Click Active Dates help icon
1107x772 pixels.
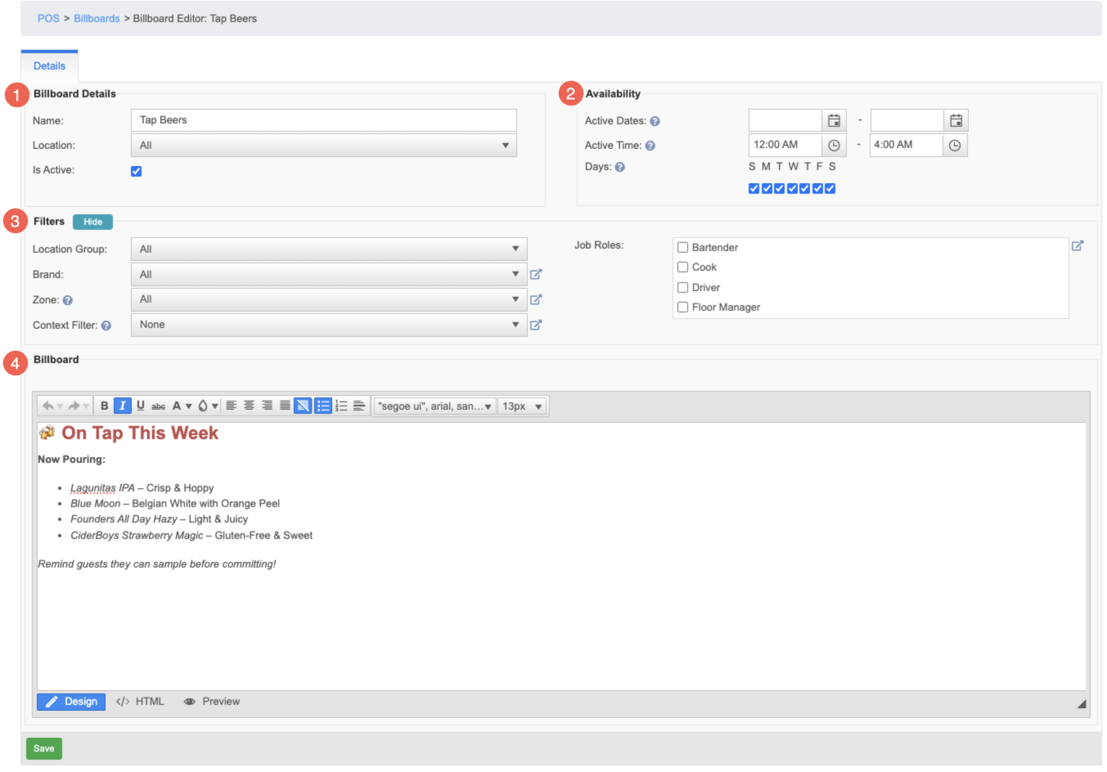655,121
